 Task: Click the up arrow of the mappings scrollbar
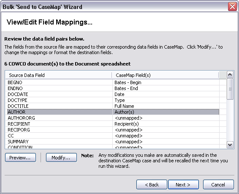(230, 75)
